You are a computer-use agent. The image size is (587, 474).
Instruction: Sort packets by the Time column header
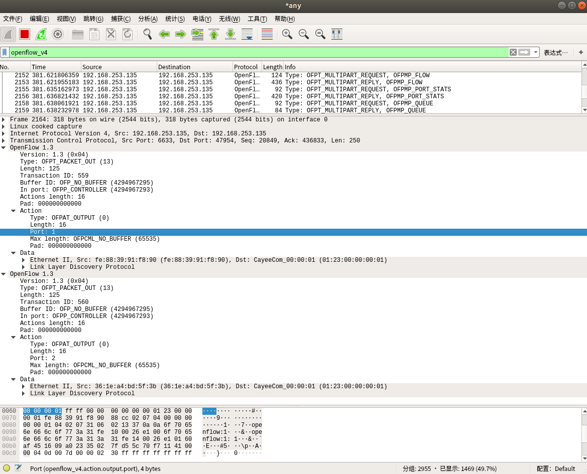tap(56, 67)
